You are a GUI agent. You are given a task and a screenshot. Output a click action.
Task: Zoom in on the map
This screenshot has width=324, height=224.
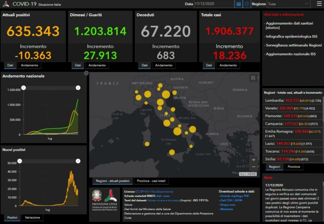(253, 158)
